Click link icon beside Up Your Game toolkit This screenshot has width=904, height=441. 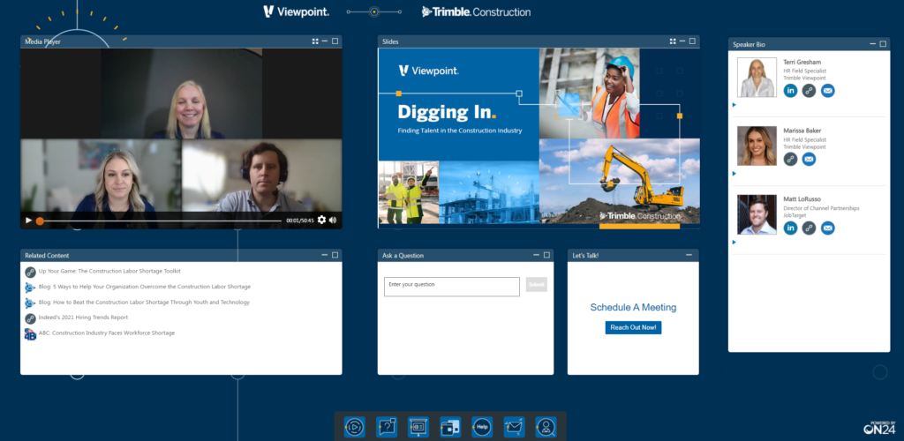click(31, 272)
